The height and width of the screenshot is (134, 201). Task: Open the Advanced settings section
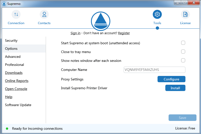coord(24,57)
